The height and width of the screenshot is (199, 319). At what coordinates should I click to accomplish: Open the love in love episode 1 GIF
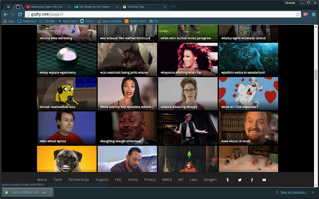(248, 94)
